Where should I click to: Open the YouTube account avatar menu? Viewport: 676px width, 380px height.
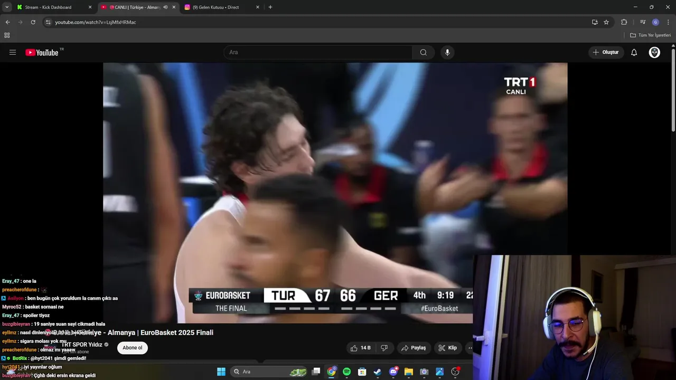(x=654, y=52)
